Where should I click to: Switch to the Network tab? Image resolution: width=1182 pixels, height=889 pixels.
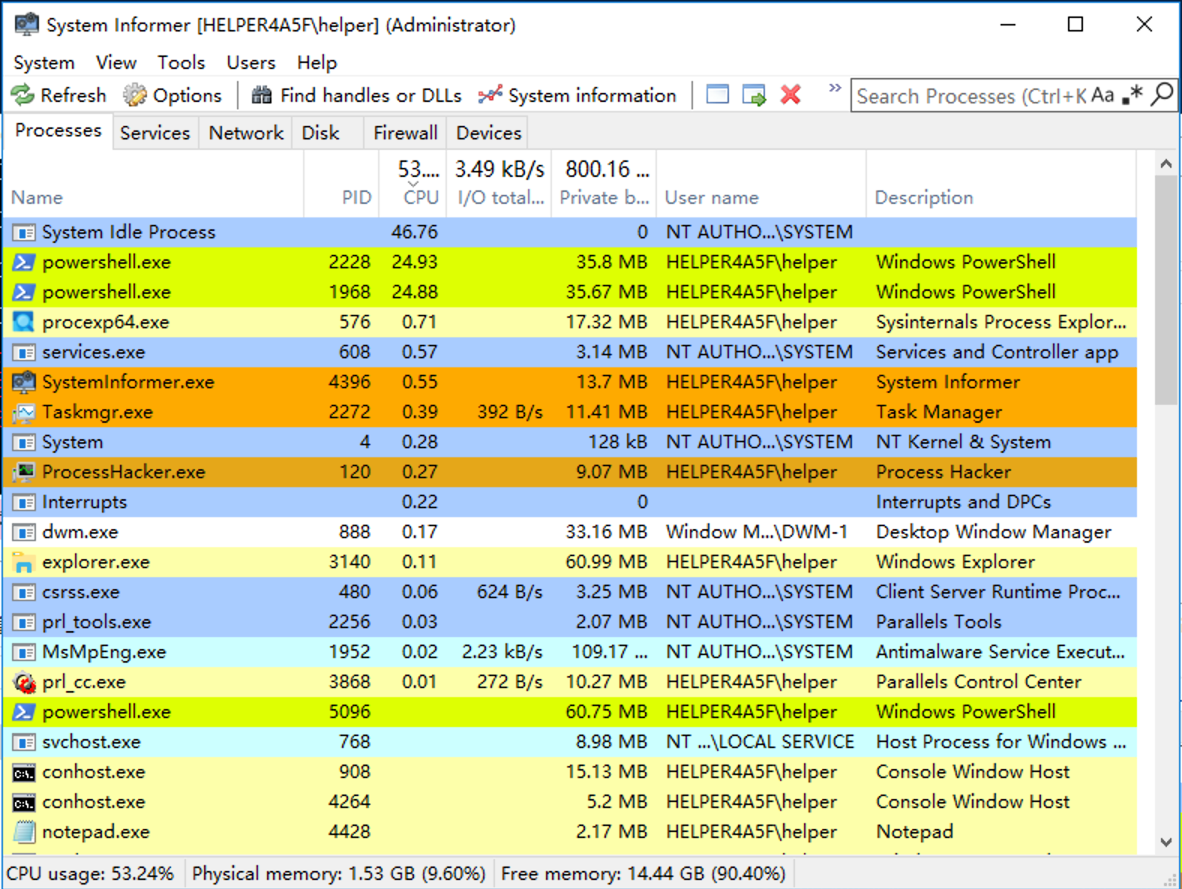pyautogui.click(x=246, y=133)
